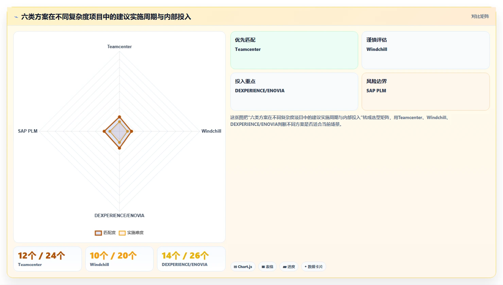Click the 实施难度 legend color box

122,233
